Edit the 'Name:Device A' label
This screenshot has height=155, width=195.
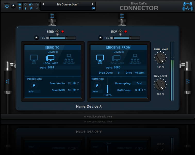89,106
